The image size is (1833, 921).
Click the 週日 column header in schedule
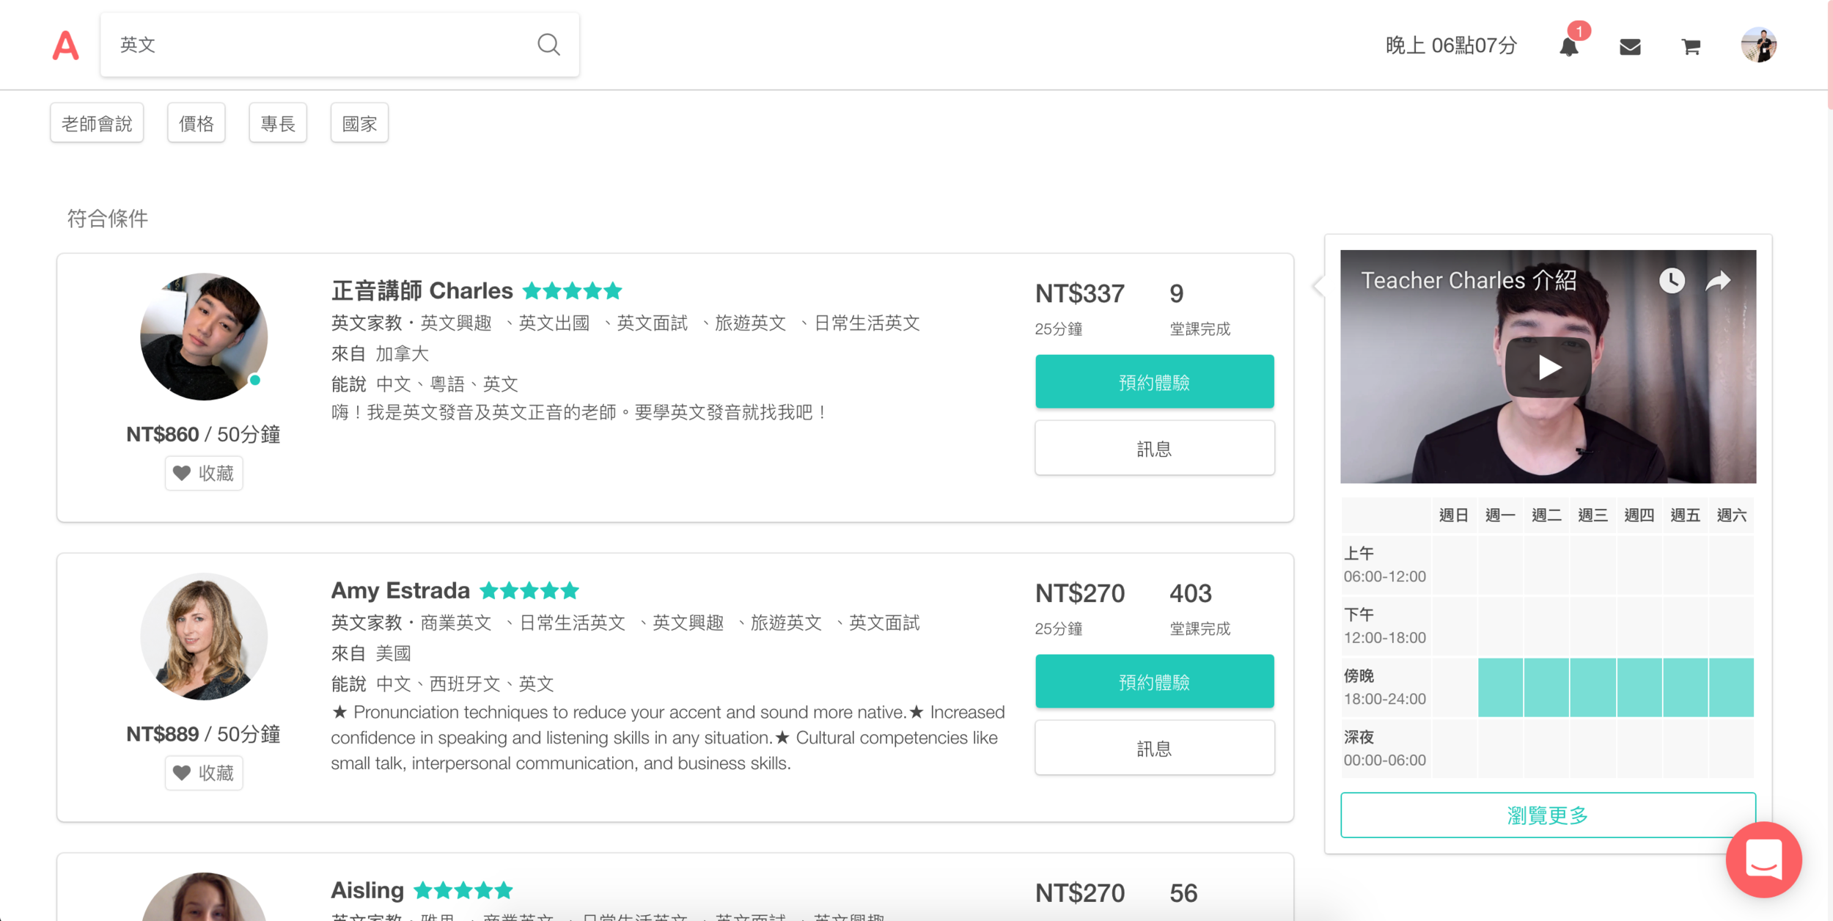(x=1453, y=515)
